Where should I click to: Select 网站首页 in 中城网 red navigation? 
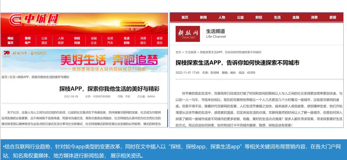point(10,40)
